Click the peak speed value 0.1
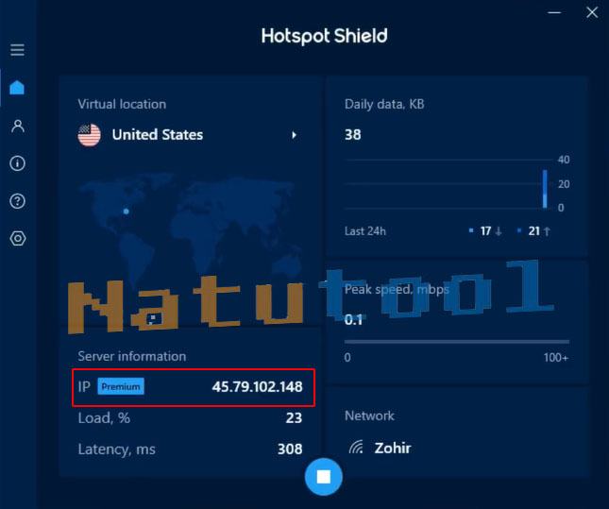 tap(353, 320)
